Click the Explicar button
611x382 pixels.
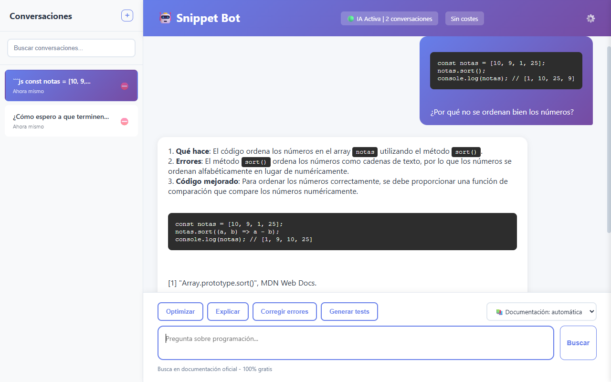coord(228,311)
